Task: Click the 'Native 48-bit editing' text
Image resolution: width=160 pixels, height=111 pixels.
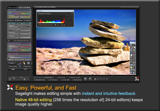Action: [x=33, y=100]
